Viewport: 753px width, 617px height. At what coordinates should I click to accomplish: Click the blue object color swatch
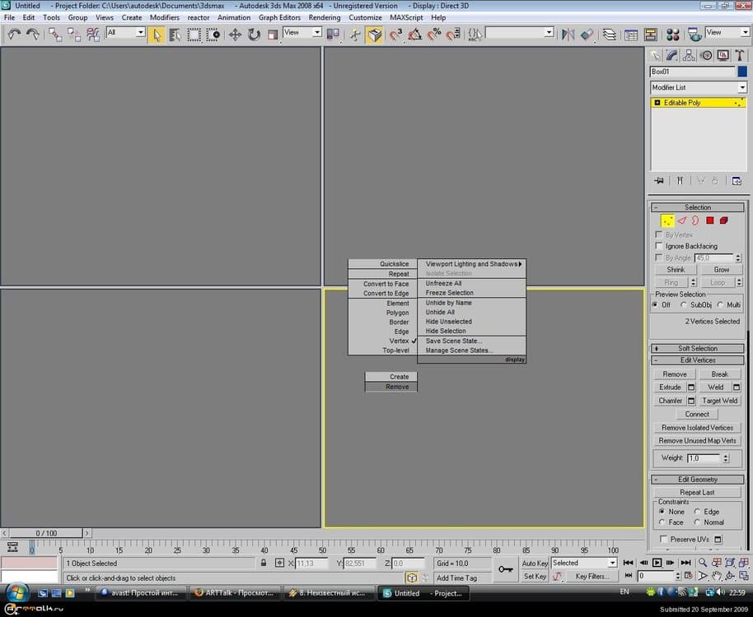tap(741, 72)
